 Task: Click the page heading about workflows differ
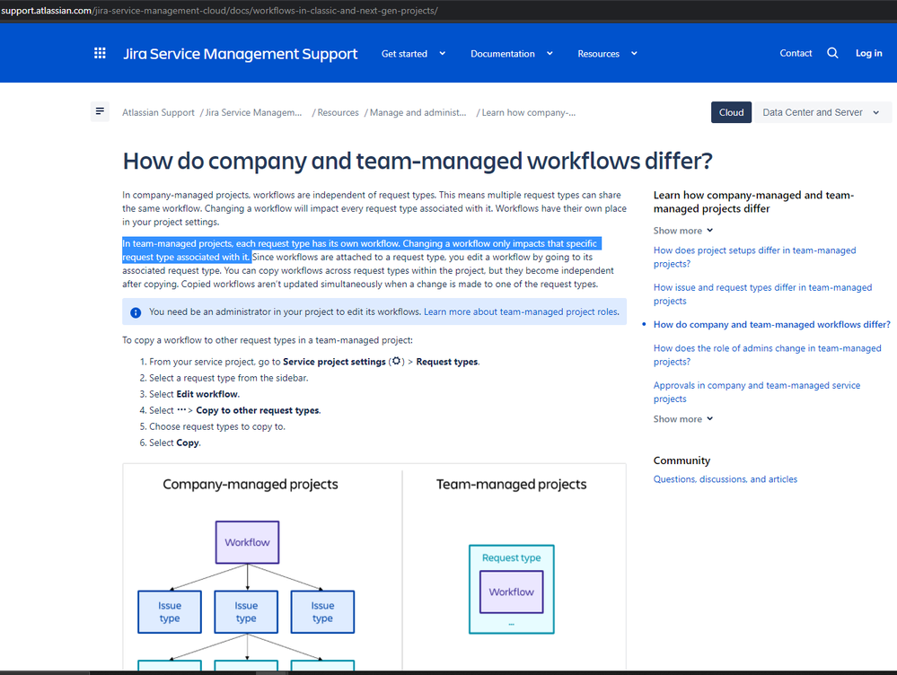point(418,162)
